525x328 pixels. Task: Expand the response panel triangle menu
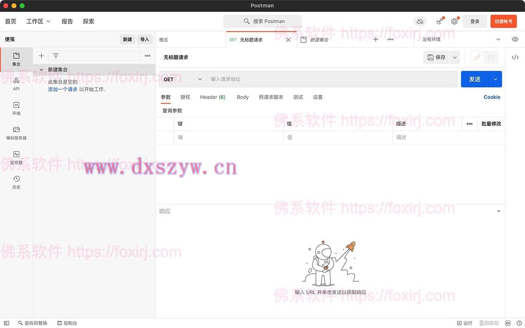(499, 212)
